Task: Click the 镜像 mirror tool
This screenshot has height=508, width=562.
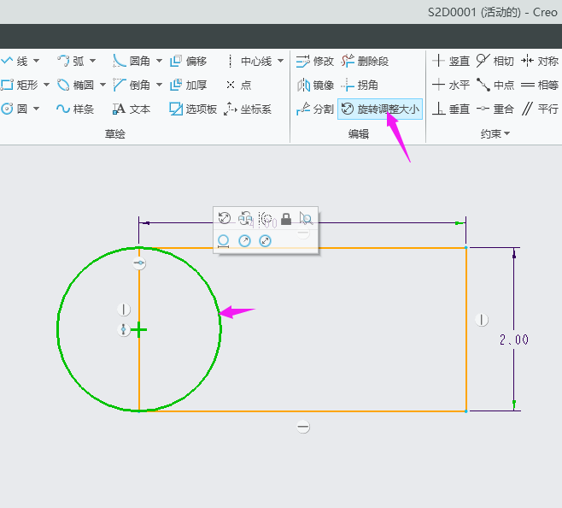Action: coord(315,85)
